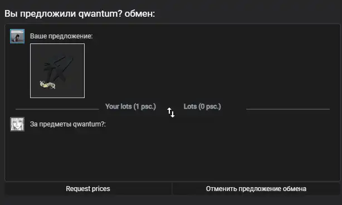Click the dark star shape on the item

point(58,69)
